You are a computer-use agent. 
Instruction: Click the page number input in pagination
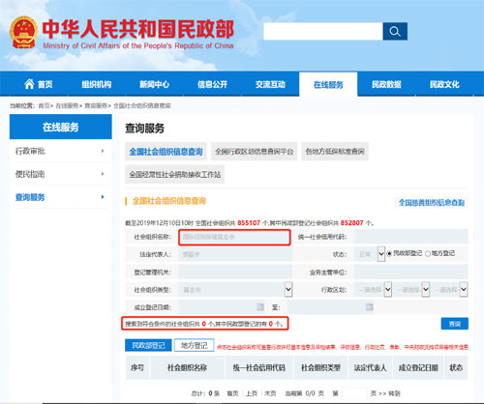click(x=354, y=393)
